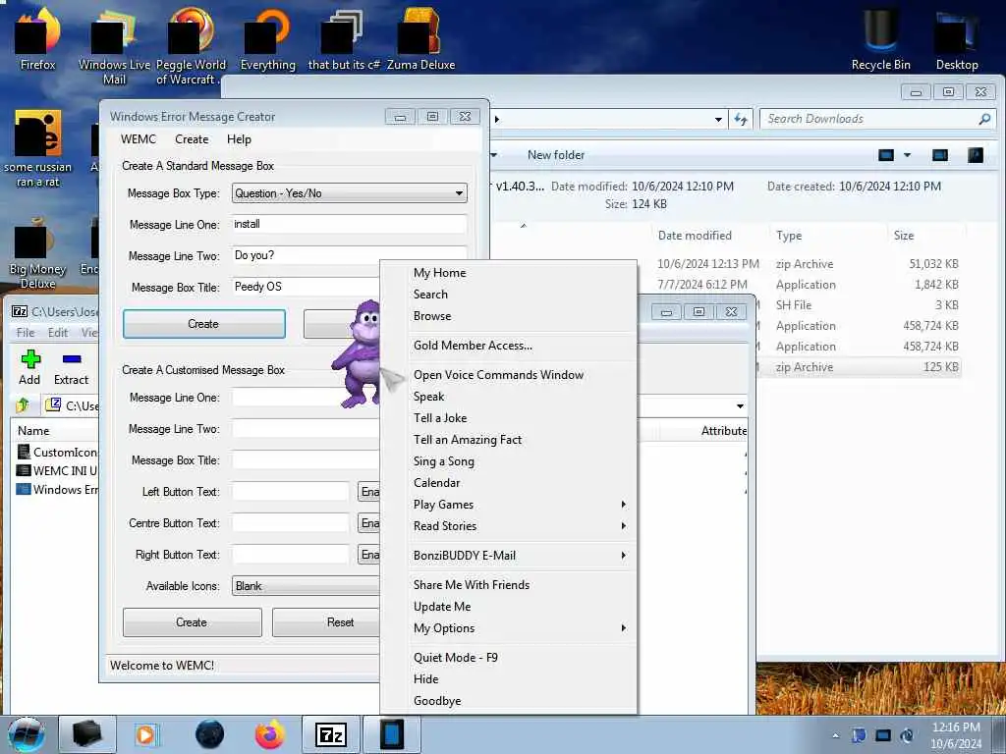This screenshot has width=1006, height=754.
Task: Sort by the Date modified column header
Action: 695,236
